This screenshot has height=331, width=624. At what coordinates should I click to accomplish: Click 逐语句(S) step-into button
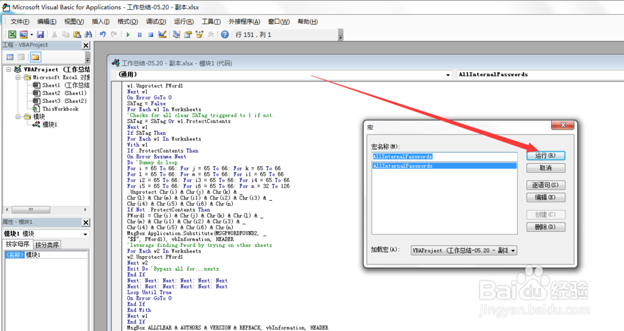(x=545, y=185)
